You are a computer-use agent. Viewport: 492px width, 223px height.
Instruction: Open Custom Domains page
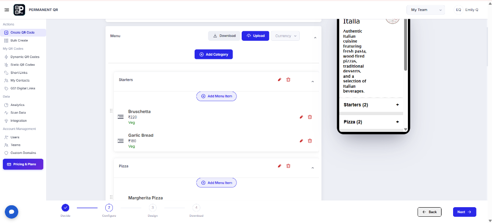pyautogui.click(x=23, y=153)
